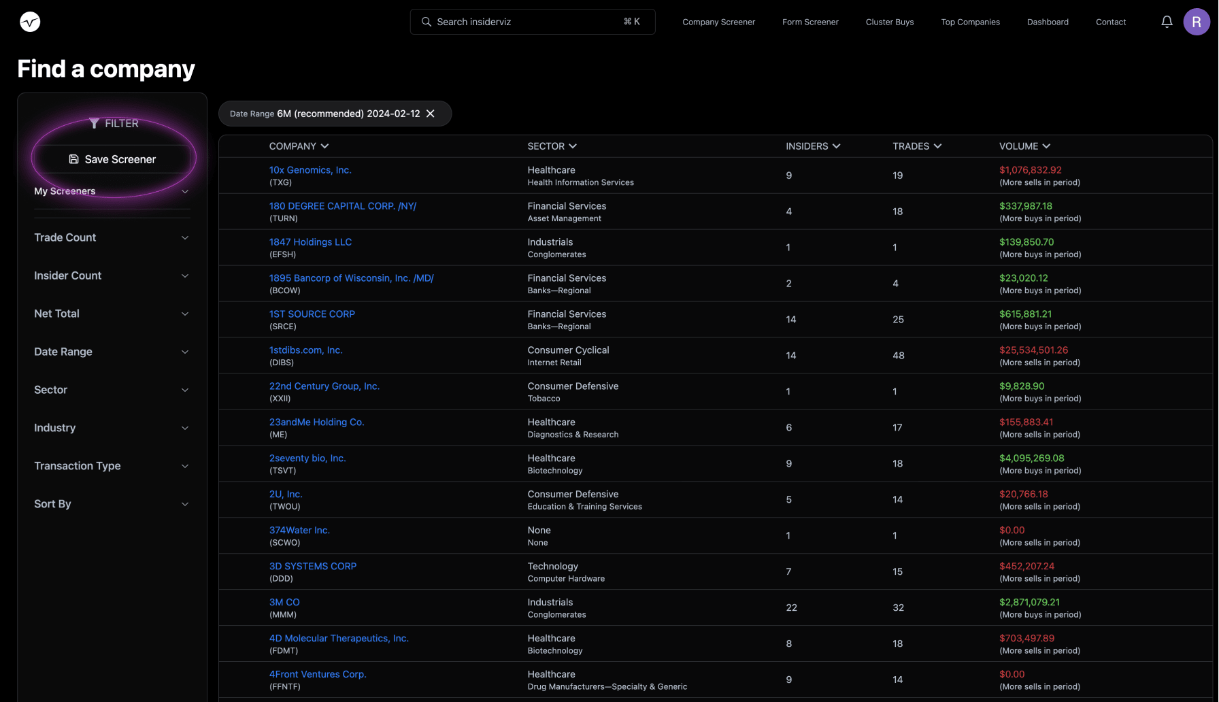Expand the My Screeners section

point(112,191)
